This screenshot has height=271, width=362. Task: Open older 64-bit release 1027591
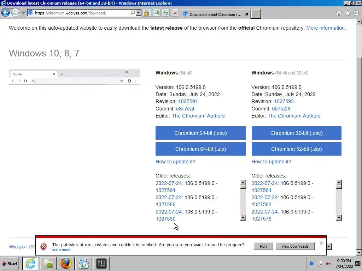[x=165, y=190]
